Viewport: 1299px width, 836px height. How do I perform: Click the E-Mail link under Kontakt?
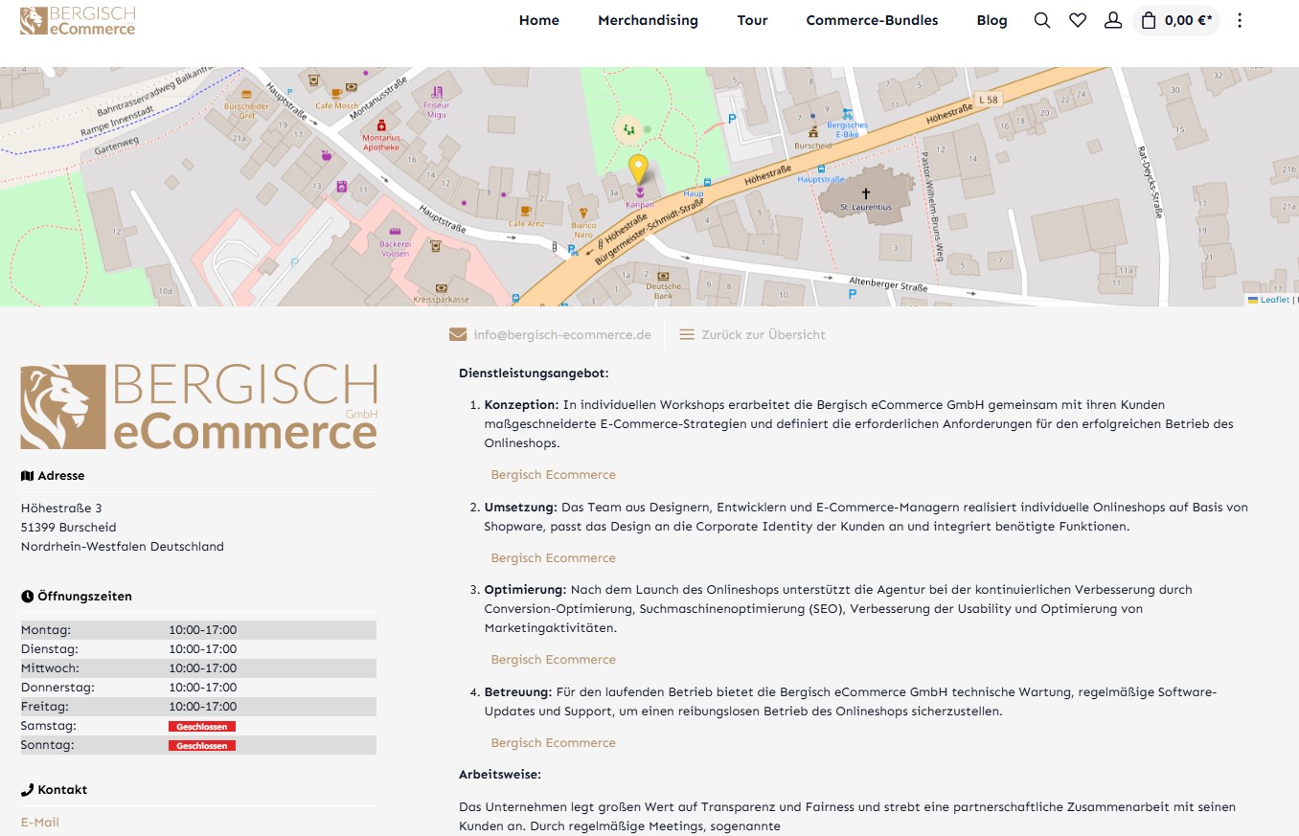pyautogui.click(x=40, y=822)
